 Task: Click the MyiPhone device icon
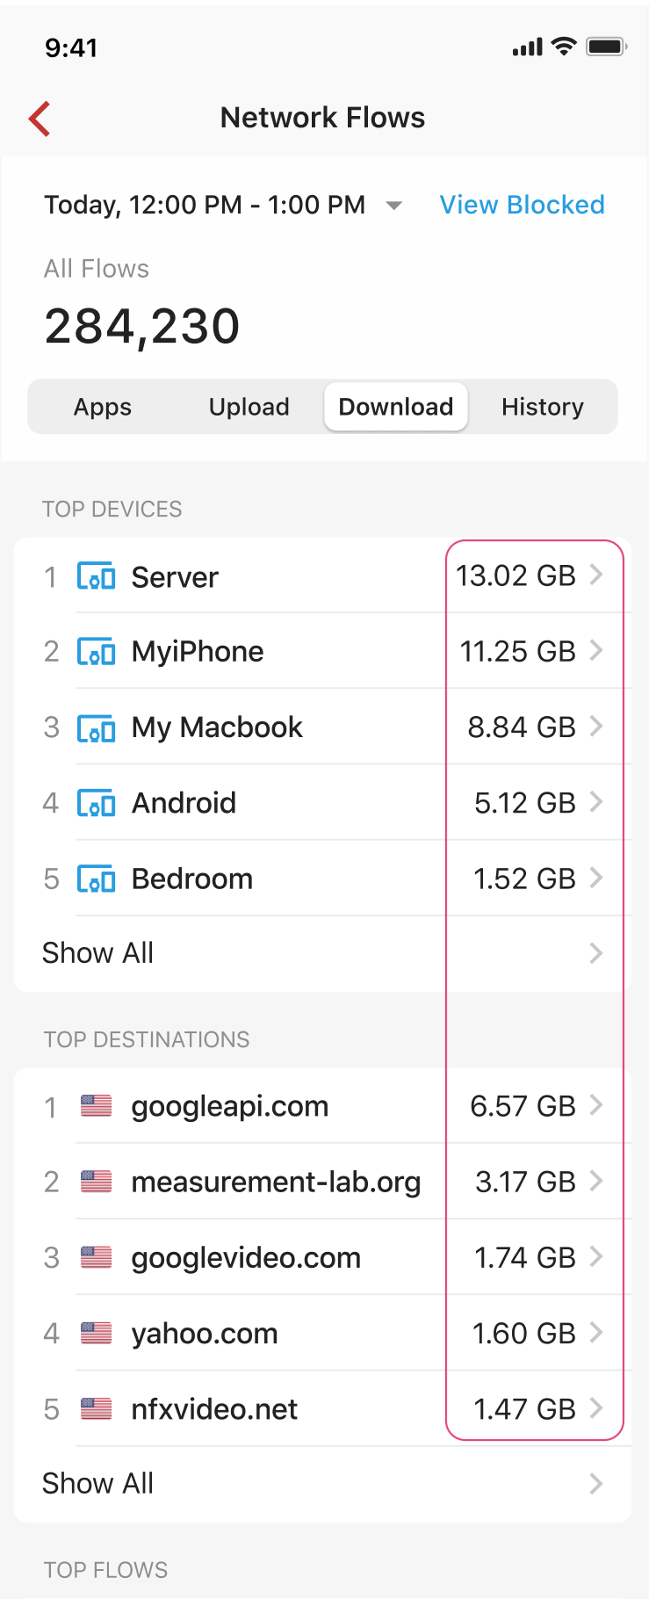pyautogui.click(x=96, y=652)
